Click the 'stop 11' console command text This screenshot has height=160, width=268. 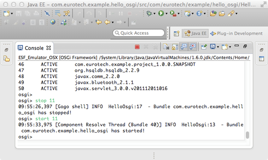click(45, 101)
